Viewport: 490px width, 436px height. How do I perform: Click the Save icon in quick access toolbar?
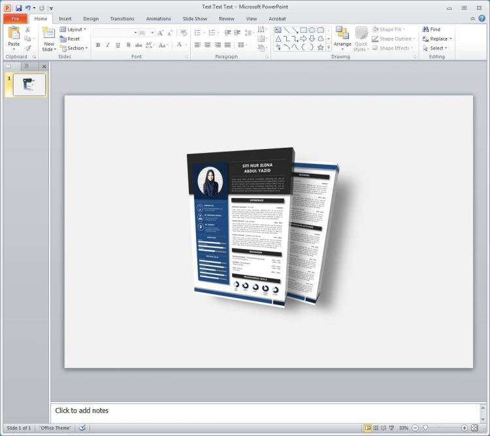pyautogui.click(x=18, y=7)
